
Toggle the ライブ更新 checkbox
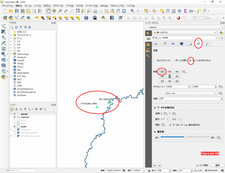(x=197, y=165)
